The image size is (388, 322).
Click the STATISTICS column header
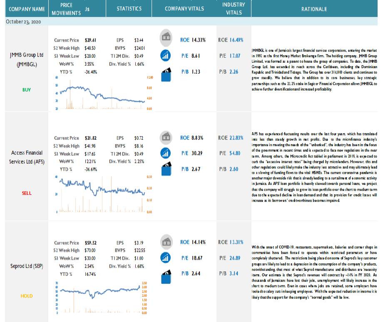pyautogui.click(x=129, y=9)
